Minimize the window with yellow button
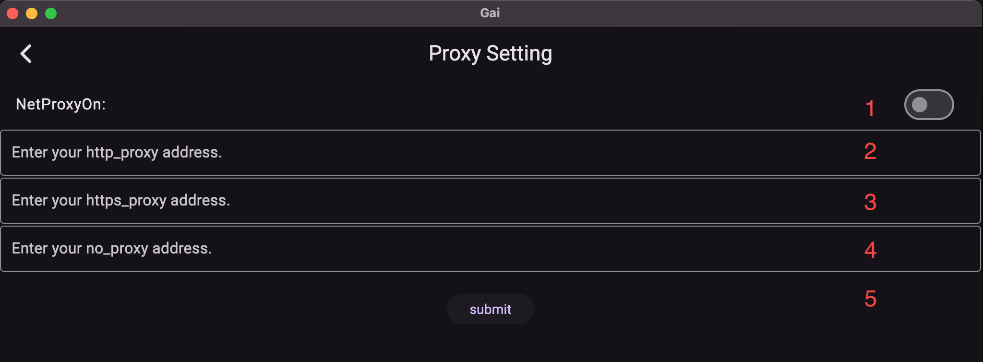Image resolution: width=983 pixels, height=362 pixels. (x=32, y=13)
